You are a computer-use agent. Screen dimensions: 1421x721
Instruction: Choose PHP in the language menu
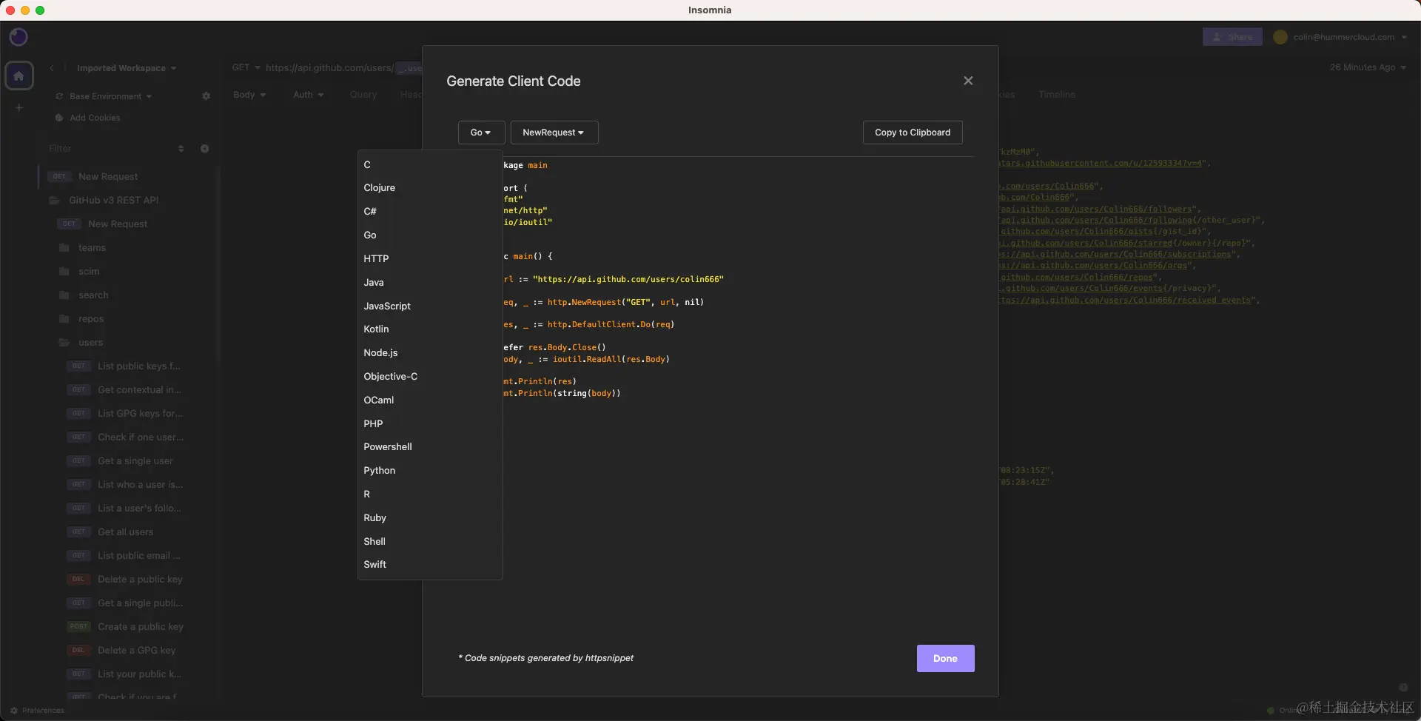(x=430, y=424)
